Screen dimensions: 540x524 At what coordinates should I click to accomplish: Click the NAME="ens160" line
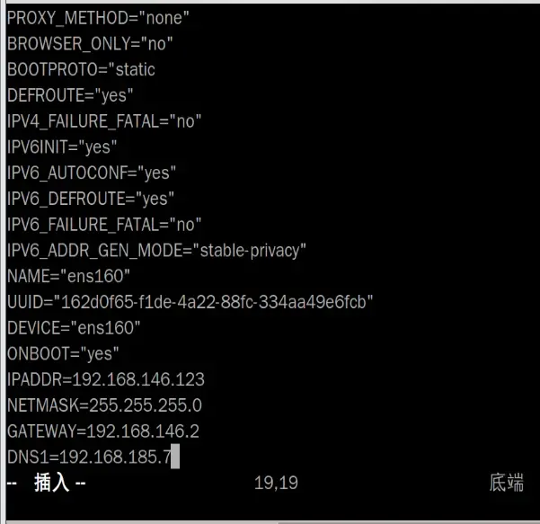[69, 275]
